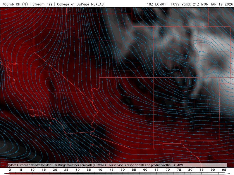The width and height of the screenshot is (234, 175).
Task: Click the "95" scale label
Action: click(x=224, y=170)
